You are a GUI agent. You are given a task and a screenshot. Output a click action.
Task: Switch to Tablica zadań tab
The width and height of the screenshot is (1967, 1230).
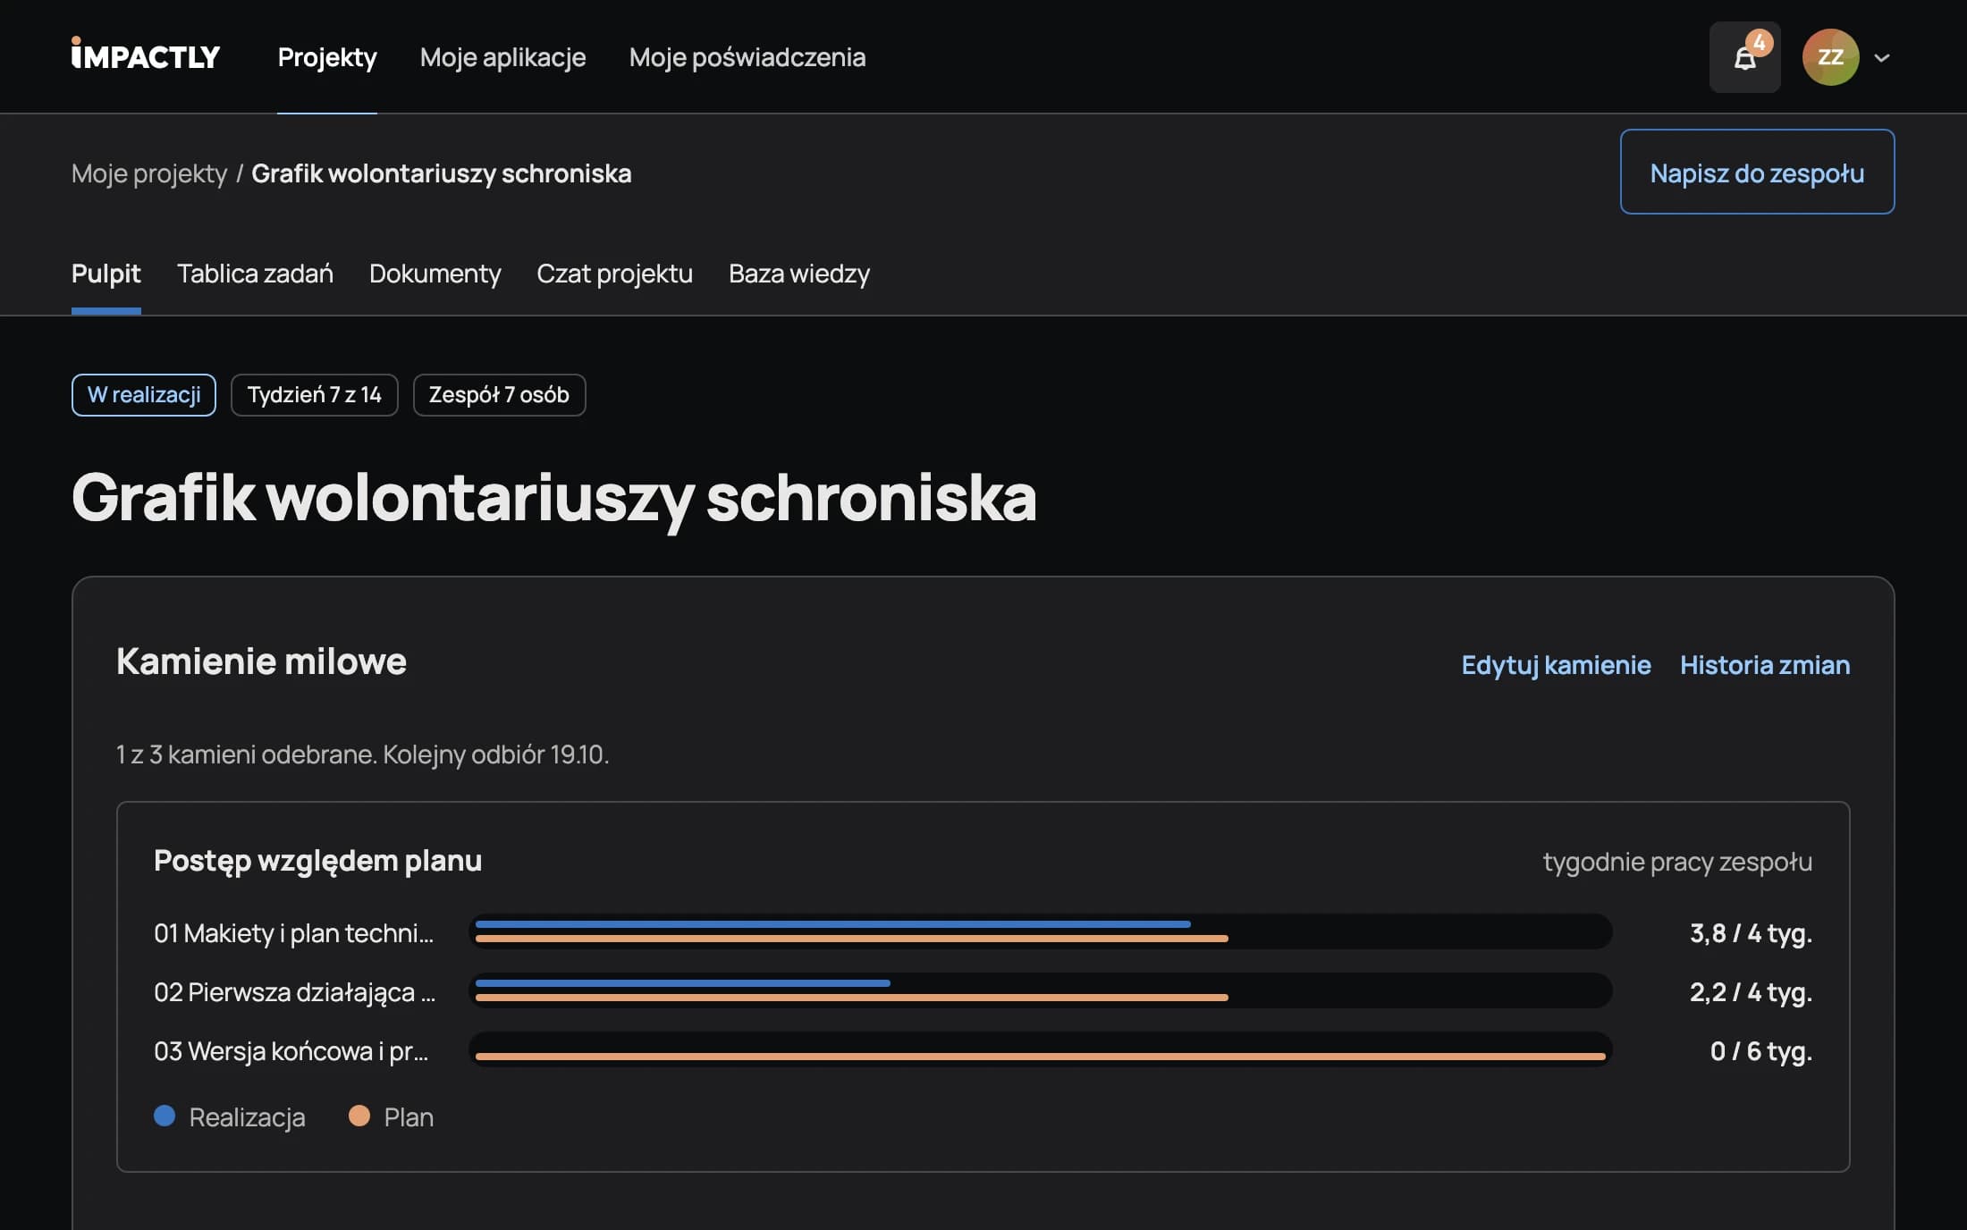[x=255, y=274]
